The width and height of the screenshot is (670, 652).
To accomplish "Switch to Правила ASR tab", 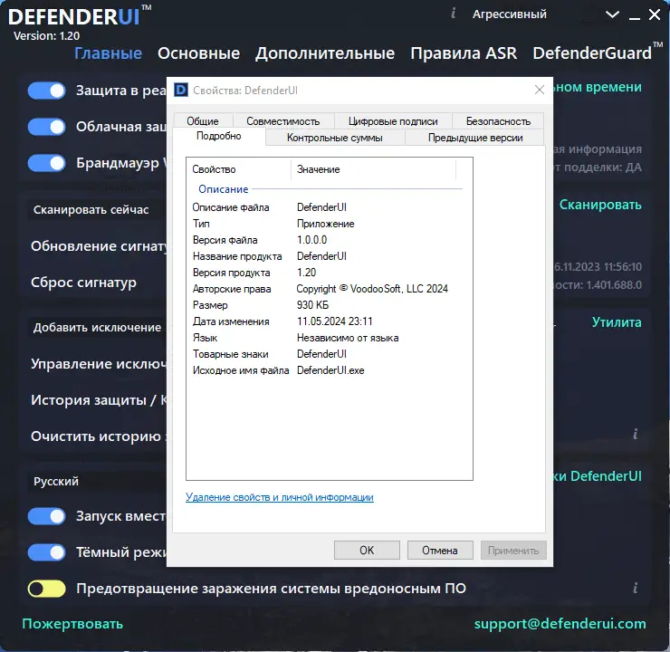I will click(464, 53).
